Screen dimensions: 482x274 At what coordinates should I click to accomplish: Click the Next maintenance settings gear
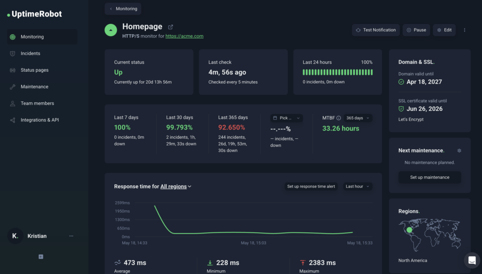pyautogui.click(x=459, y=151)
